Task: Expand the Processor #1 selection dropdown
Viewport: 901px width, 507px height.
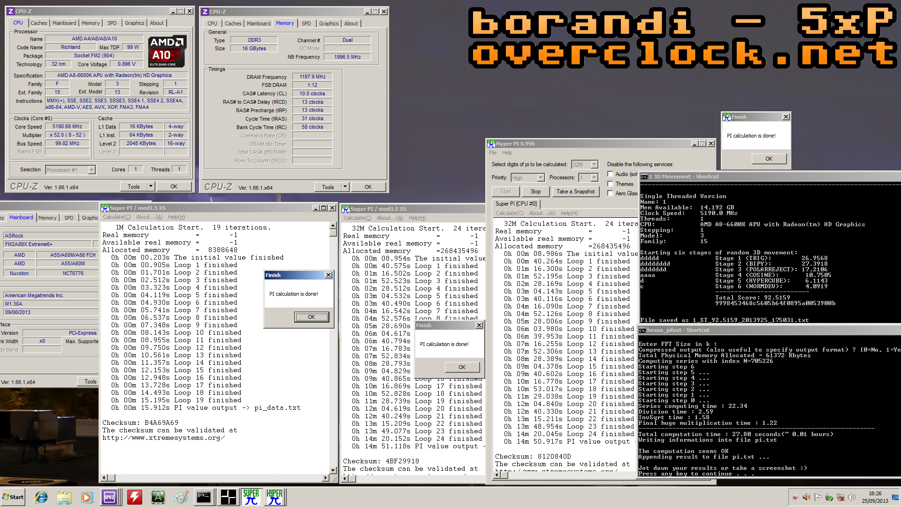Action: click(92, 170)
